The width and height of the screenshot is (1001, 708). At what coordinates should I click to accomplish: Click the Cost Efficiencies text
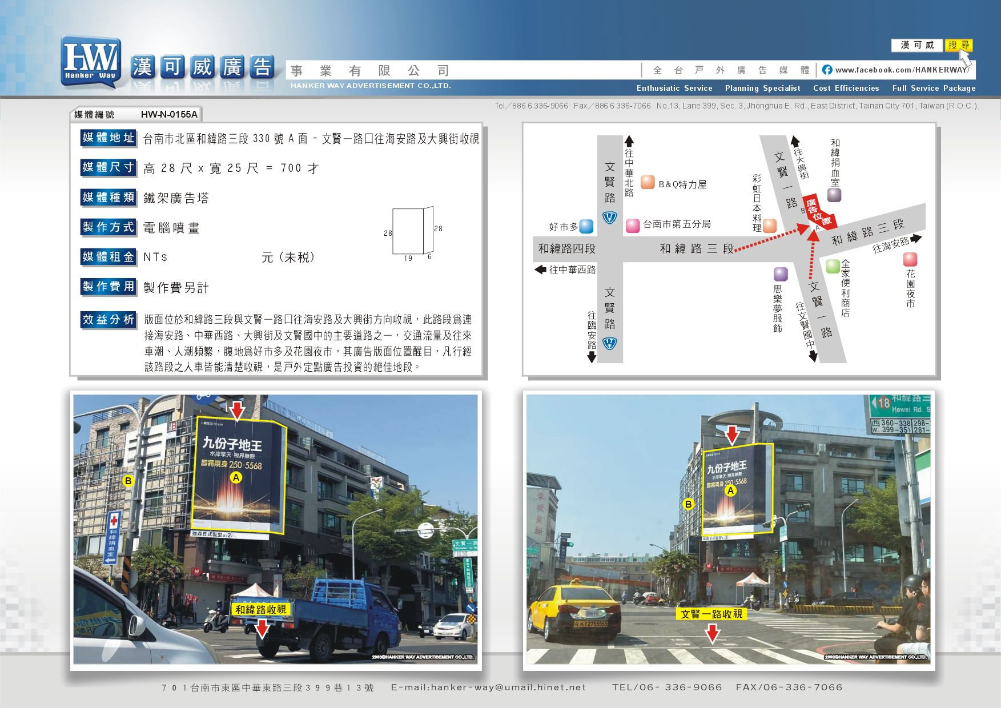(x=846, y=88)
